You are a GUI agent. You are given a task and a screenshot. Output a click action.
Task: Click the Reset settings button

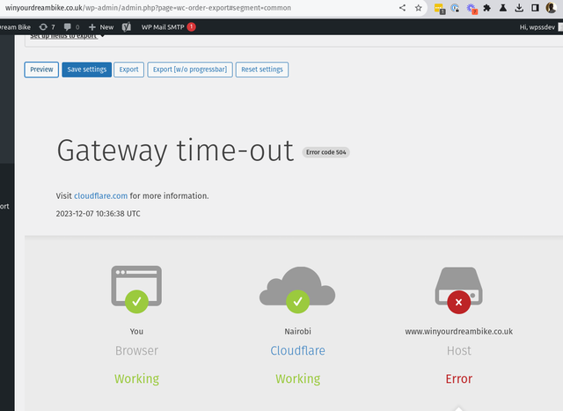click(262, 70)
